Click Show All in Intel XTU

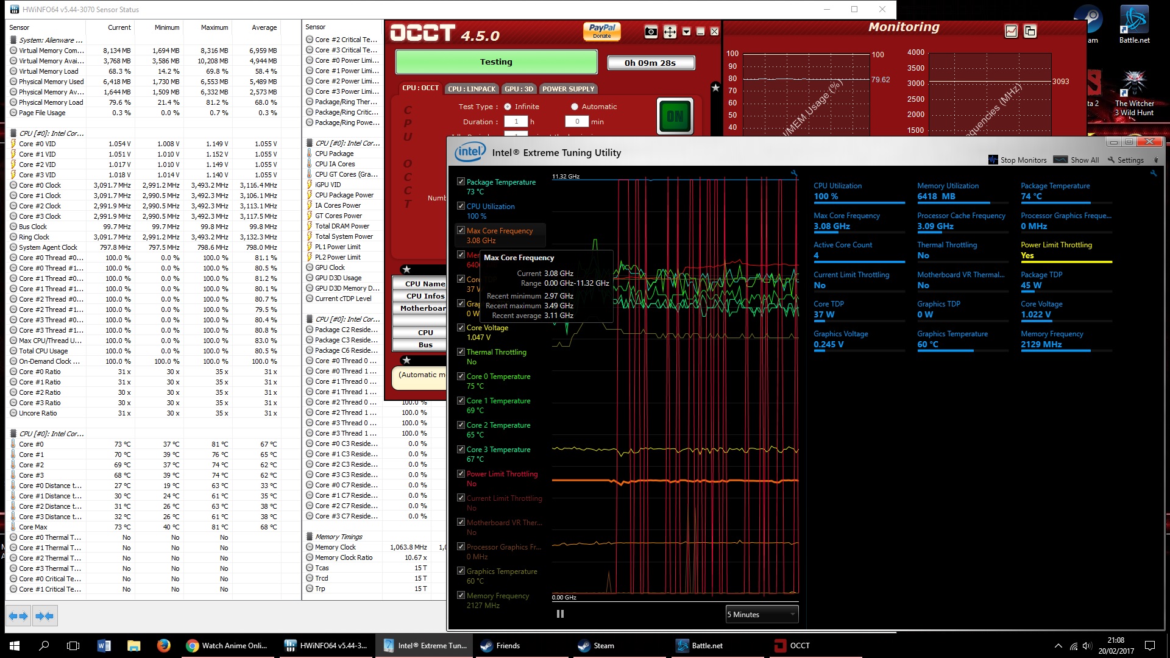pos(1076,160)
